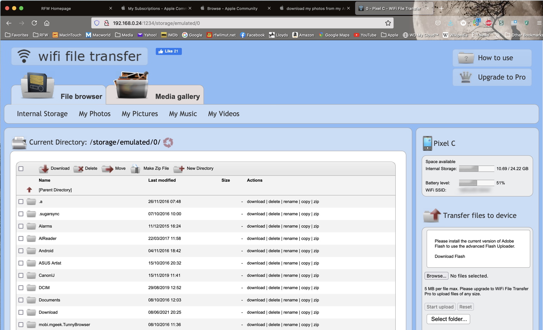The image size is (543, 330).
Task: Expand the bookmarks overflow chevron
Action: 497,35
